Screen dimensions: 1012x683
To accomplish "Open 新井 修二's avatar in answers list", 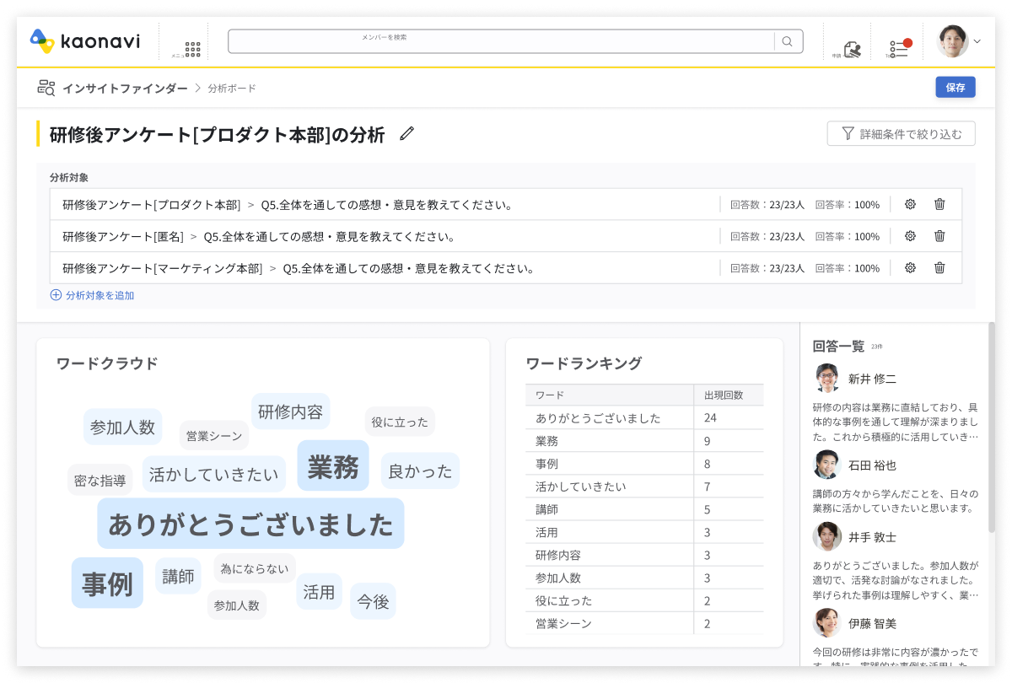I will (x=827, y=378).
